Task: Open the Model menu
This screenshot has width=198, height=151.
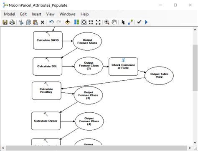Action: click(x=10, y=14)
